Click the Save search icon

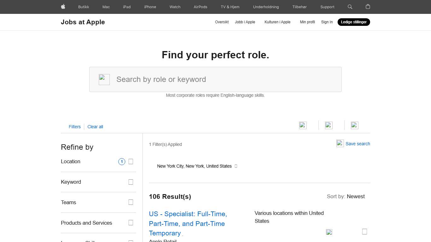pyautogui.click(x=340, y=143)
